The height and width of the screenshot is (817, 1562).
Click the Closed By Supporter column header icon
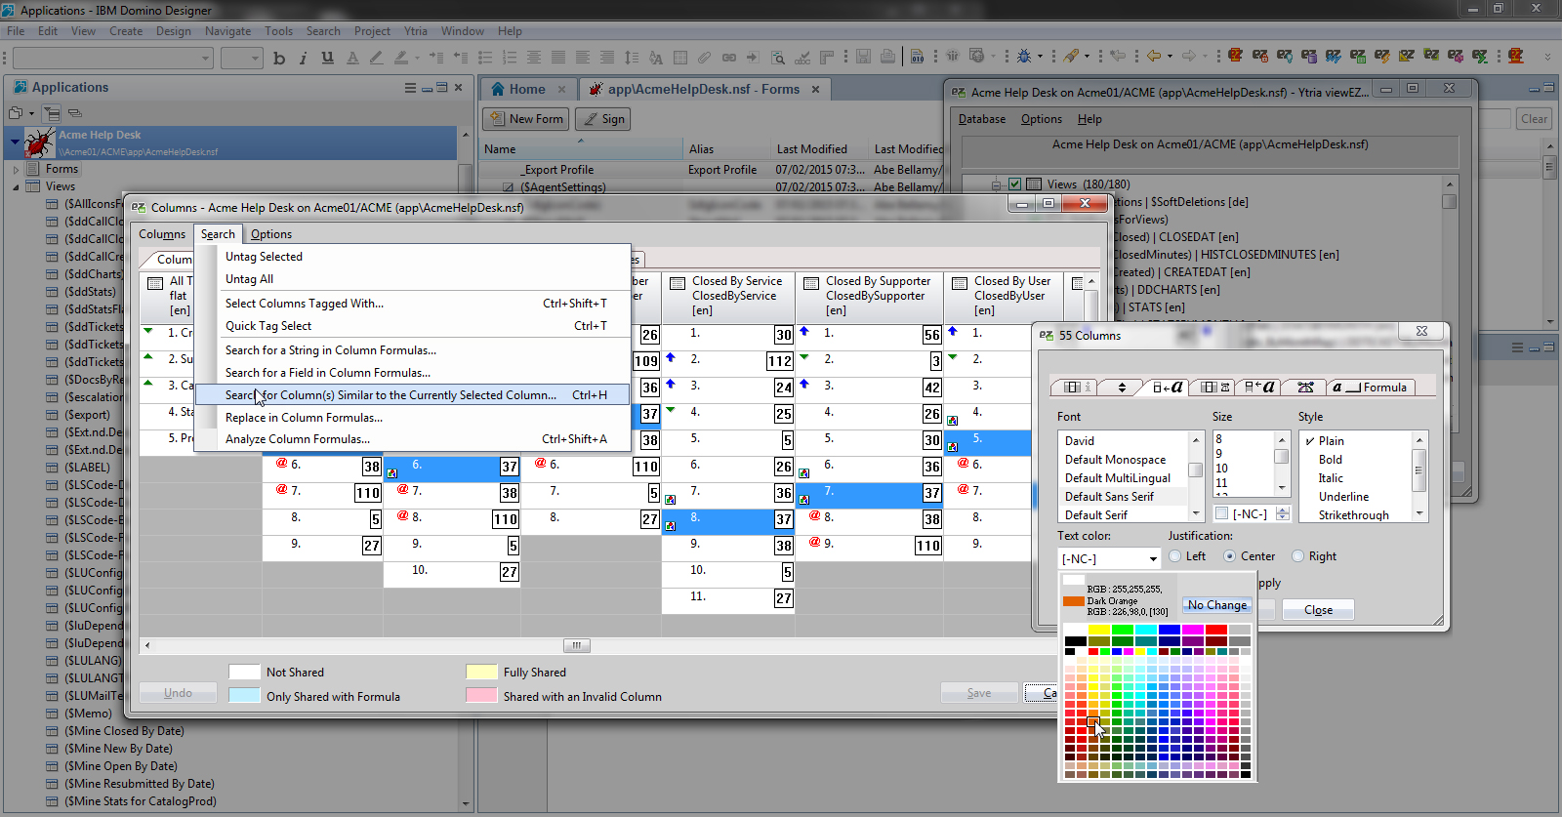pyautogui.click(x=810, y=283)
